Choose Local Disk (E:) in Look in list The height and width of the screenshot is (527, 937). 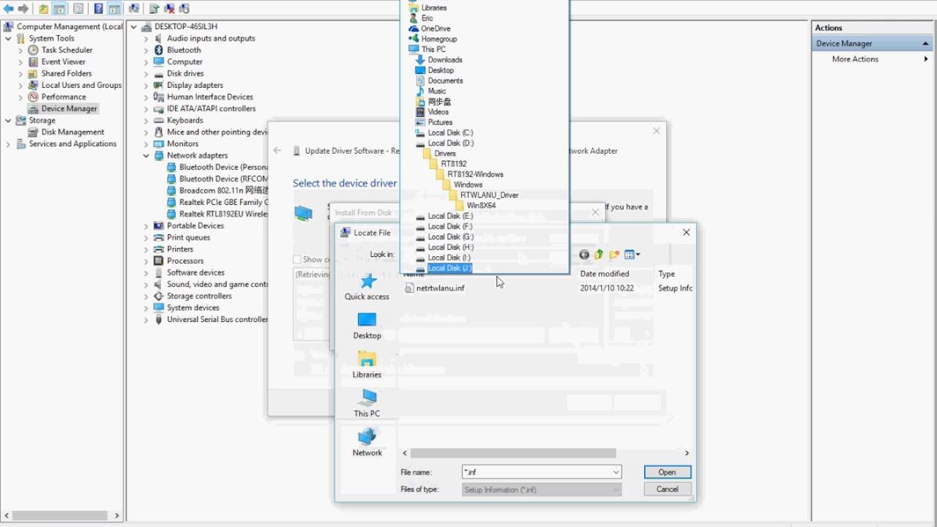tap(450, 217)
